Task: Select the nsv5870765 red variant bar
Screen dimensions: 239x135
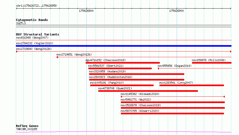Action: (172, 114)
